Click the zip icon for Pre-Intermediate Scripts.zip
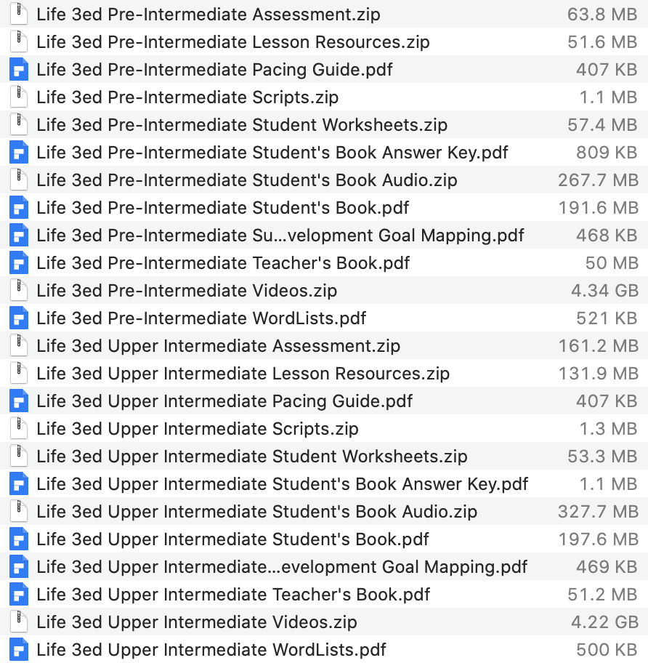This screenshot has width=648, height=663. click(18, 97)
